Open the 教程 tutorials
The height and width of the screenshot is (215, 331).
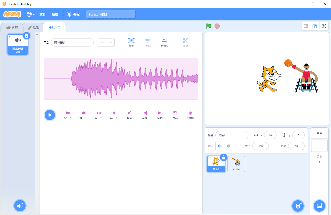tap(73, 14)
